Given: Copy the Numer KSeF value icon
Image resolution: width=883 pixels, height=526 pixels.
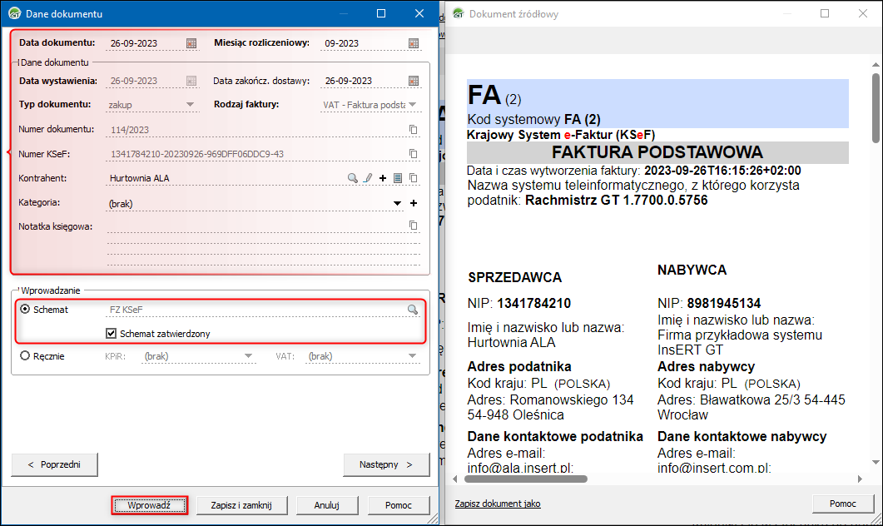Looking at the screenshot, I should tap(414, 154).
